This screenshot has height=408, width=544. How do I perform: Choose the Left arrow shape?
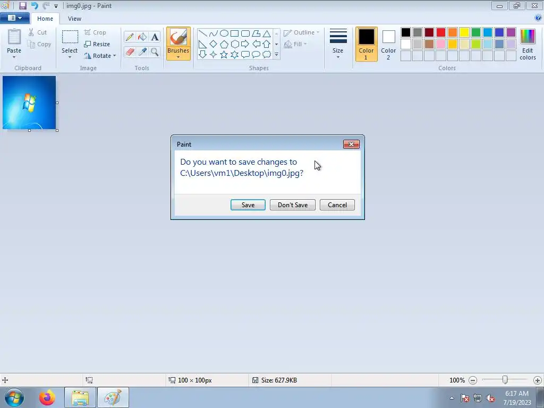(256, 44)
